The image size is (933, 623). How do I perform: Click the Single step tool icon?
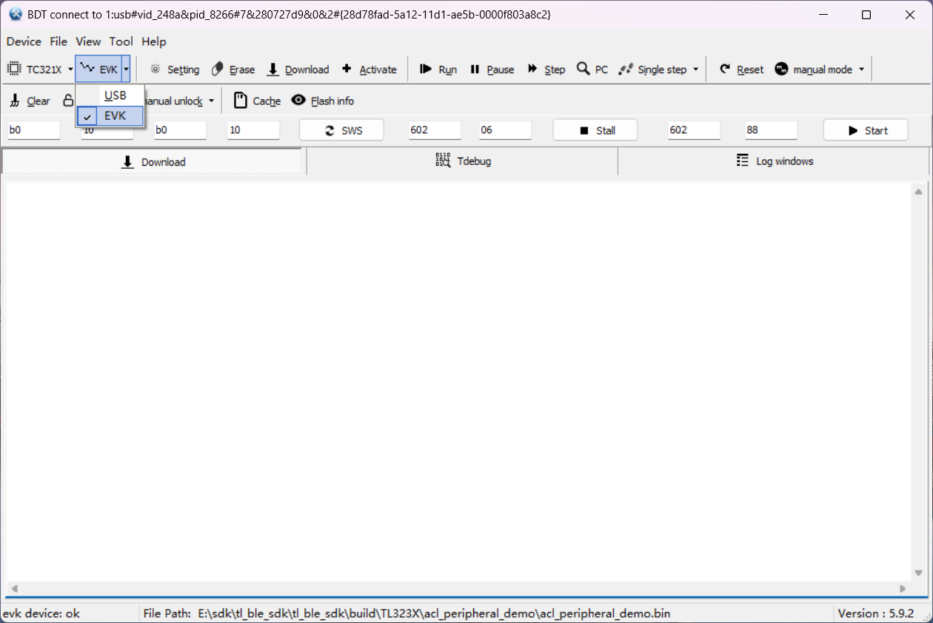coord(626,69)
